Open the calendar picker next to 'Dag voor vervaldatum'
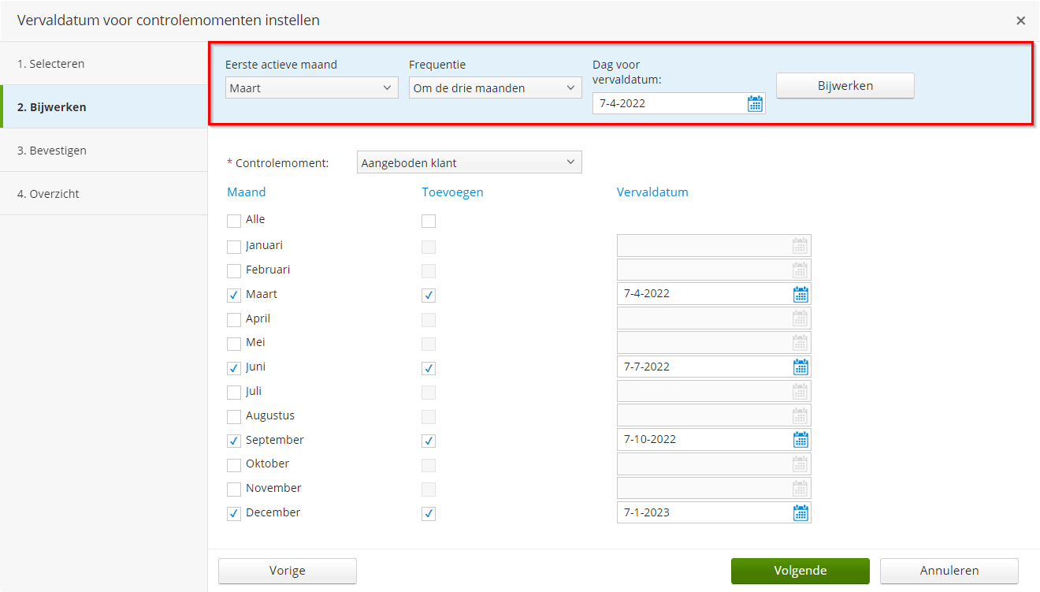Screen dimensions: 1040x592 point(755,102)
